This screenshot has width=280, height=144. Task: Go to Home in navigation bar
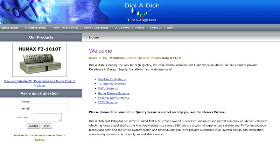[x=170, y=28]
